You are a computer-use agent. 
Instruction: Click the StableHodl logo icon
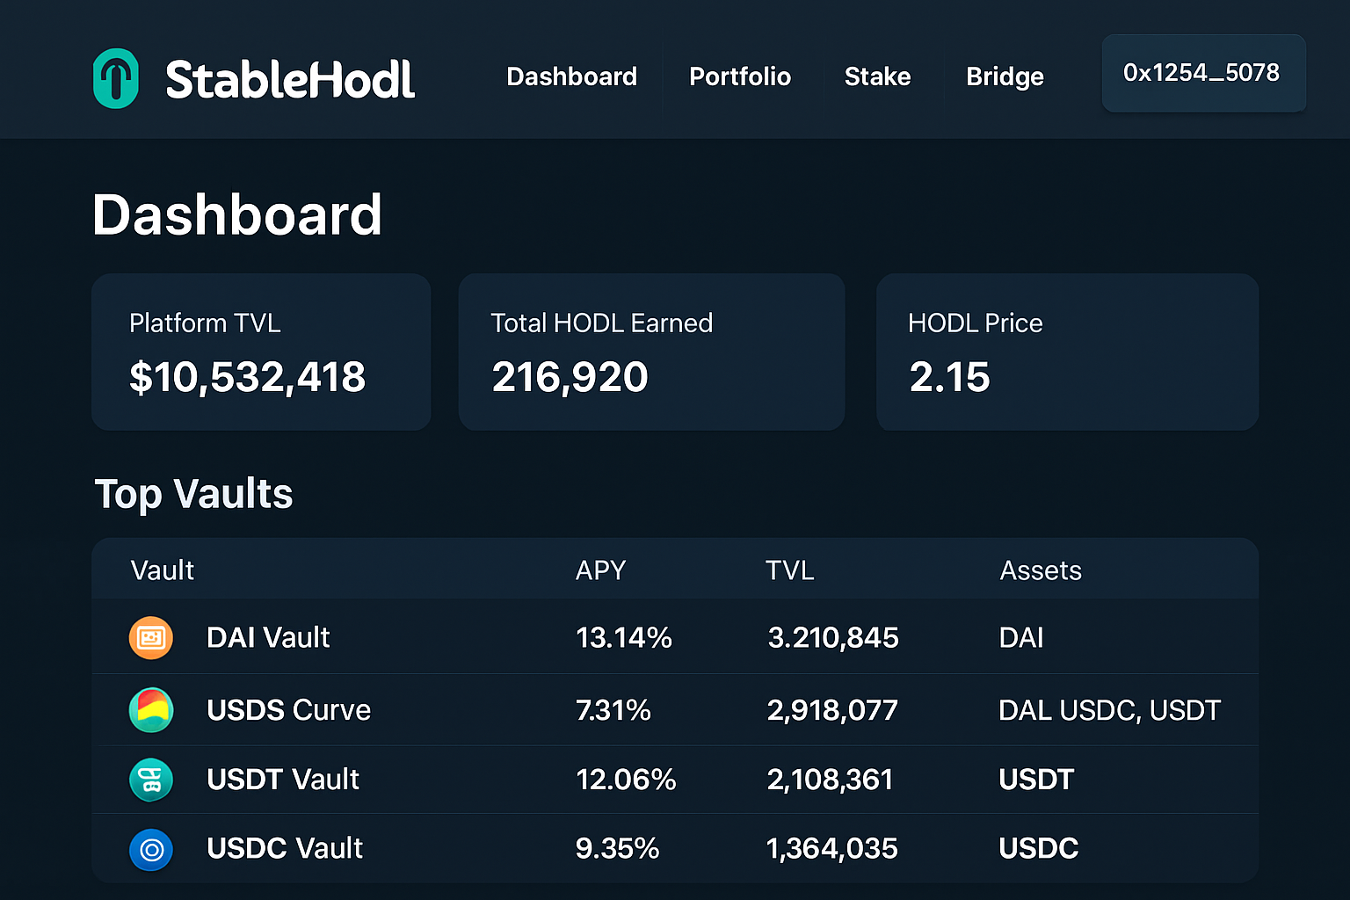coord(115,77)
